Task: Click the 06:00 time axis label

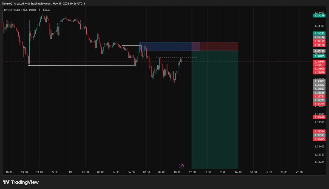Action: 131,172
